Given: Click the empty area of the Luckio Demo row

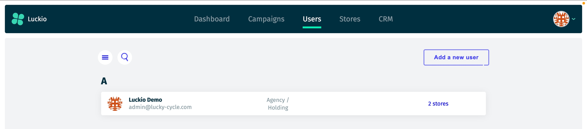Looking at the screenshot, I should click(x=357, y=104).
